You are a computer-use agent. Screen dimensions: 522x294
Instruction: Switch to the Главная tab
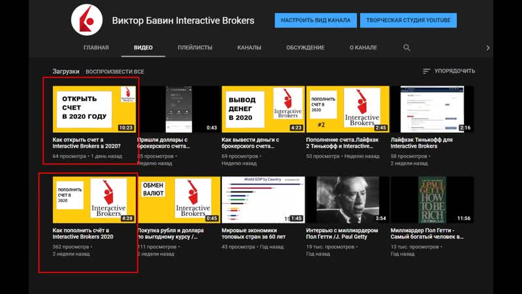pyautogui.click(x=96, y=48)
